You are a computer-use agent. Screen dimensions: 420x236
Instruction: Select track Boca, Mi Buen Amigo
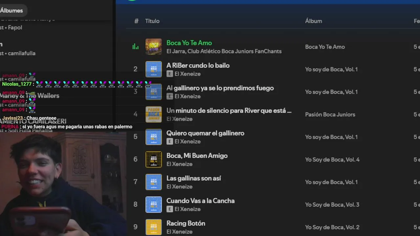click(197, 156)
